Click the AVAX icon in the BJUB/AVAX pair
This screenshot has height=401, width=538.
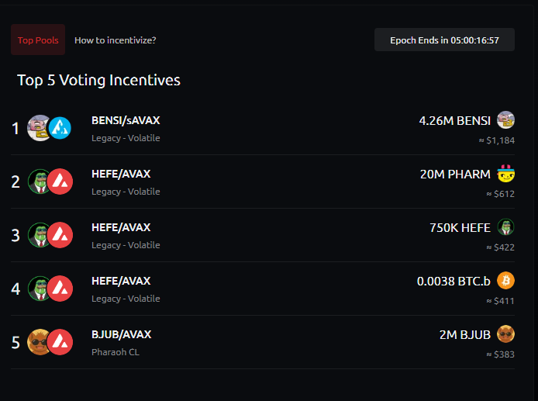[60, 342]
